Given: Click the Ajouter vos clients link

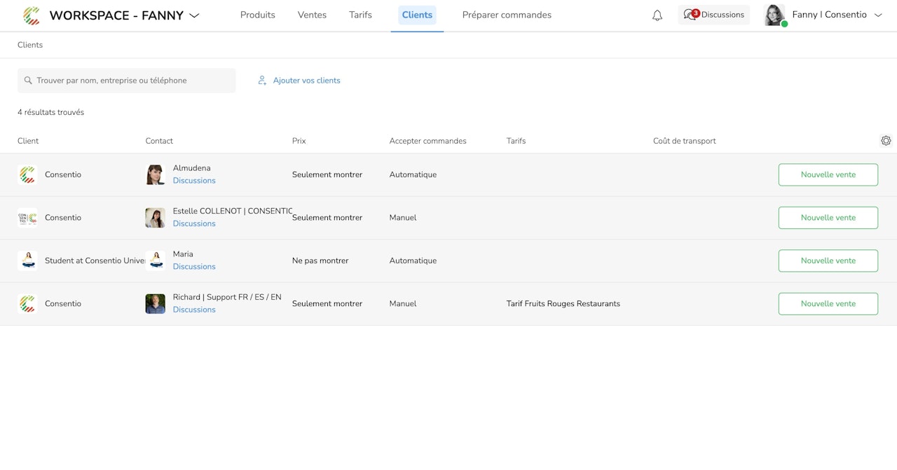Looking at the screenshot, I should (x=307, y=81).
